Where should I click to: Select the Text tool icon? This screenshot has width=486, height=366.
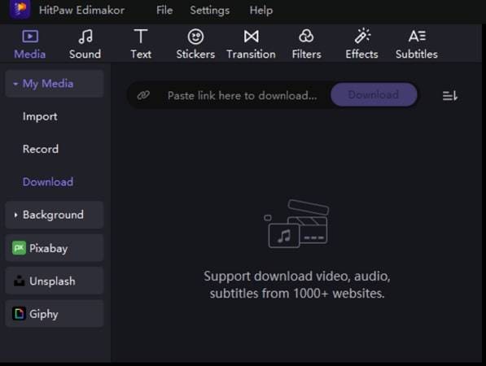pos(141,37)
